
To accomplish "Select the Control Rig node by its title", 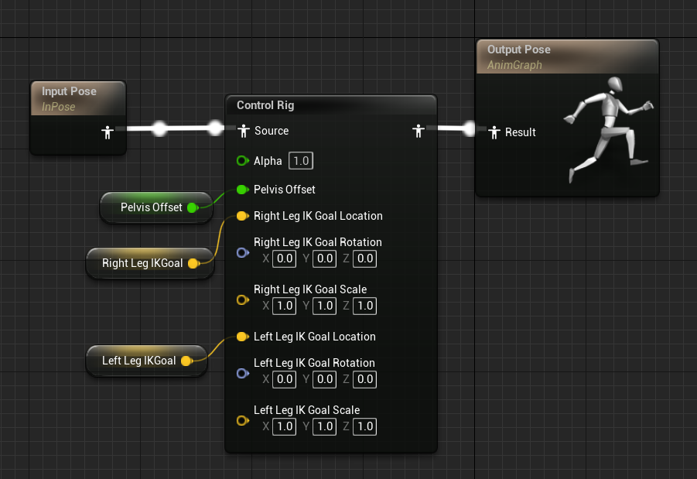I will (x=265, y=105).
